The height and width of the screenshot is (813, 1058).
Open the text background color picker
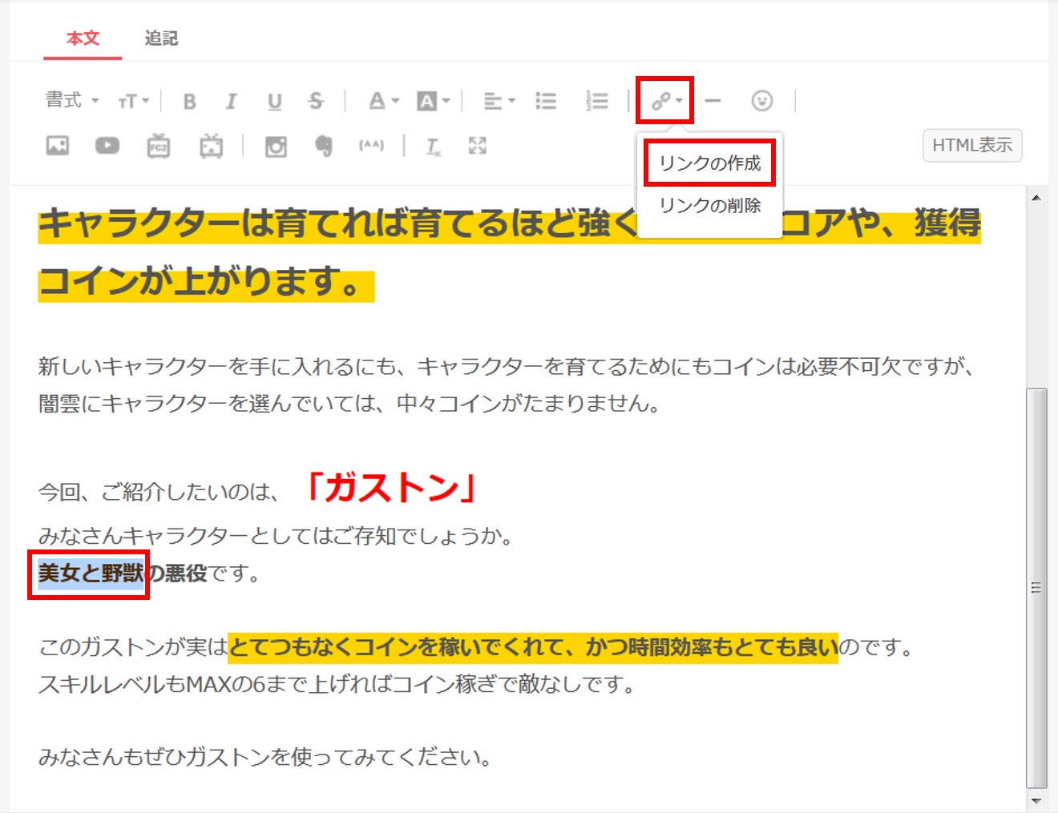coord(433,101)
